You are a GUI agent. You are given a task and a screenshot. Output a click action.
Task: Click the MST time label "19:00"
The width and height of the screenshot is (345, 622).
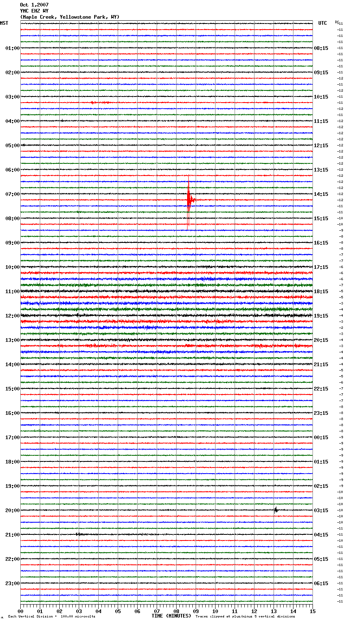(13, 486)
